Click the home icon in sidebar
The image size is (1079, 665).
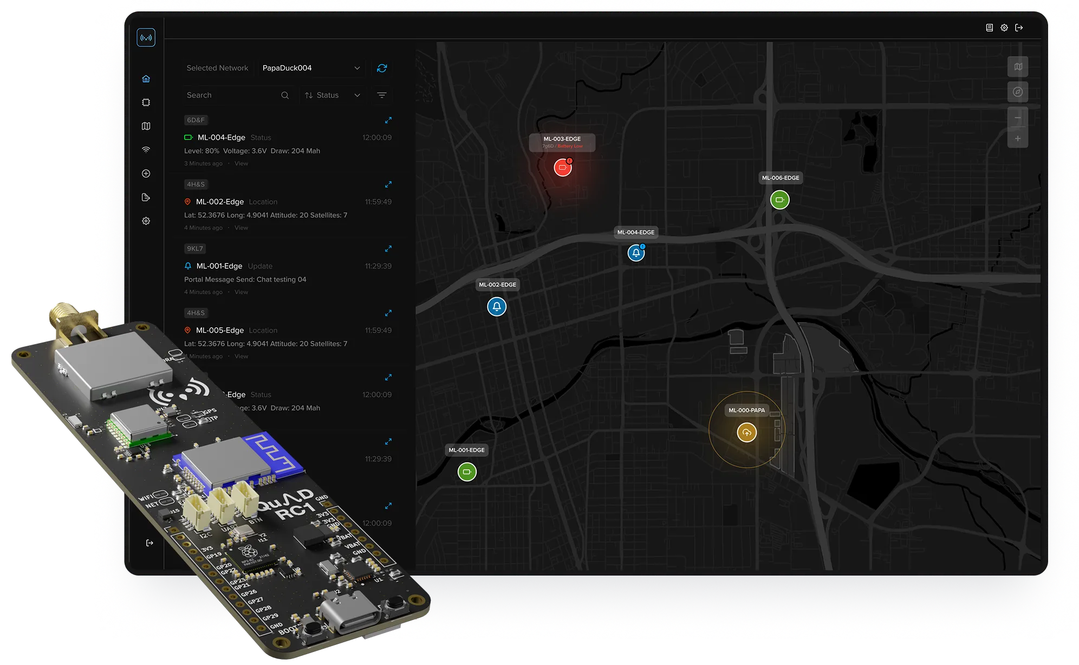tap(146, 79)
